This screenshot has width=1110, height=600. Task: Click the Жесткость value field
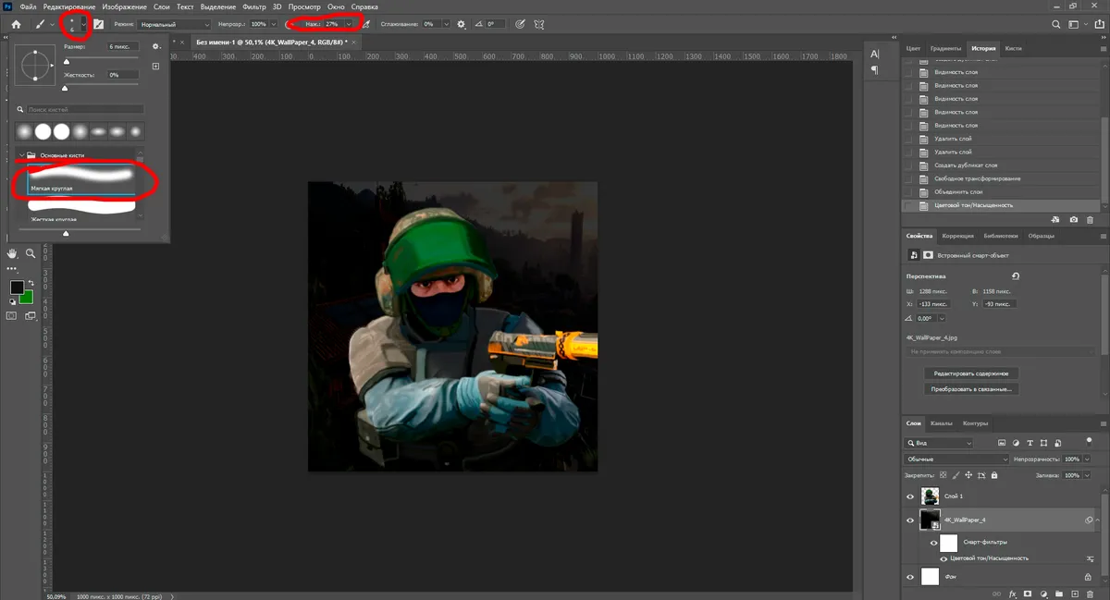122,75
